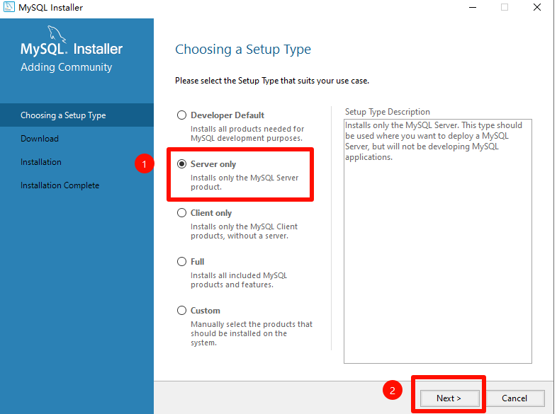Image resolution: width=557 pixels, height=414 pixels.
Task: Select the Server only setup type
Action: pos(181,164)
